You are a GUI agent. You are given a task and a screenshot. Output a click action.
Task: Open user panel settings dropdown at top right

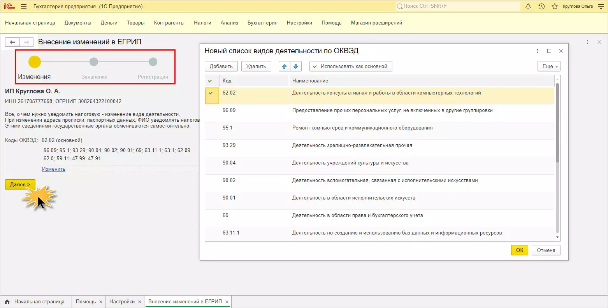click(601, 6)
